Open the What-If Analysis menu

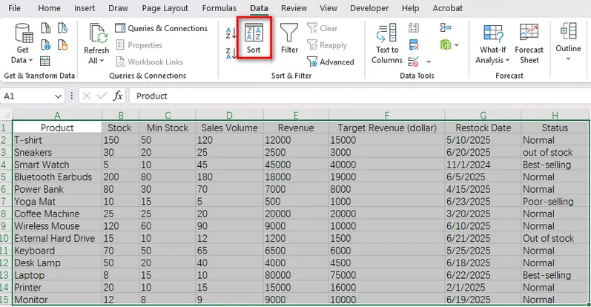coord(493,43)
